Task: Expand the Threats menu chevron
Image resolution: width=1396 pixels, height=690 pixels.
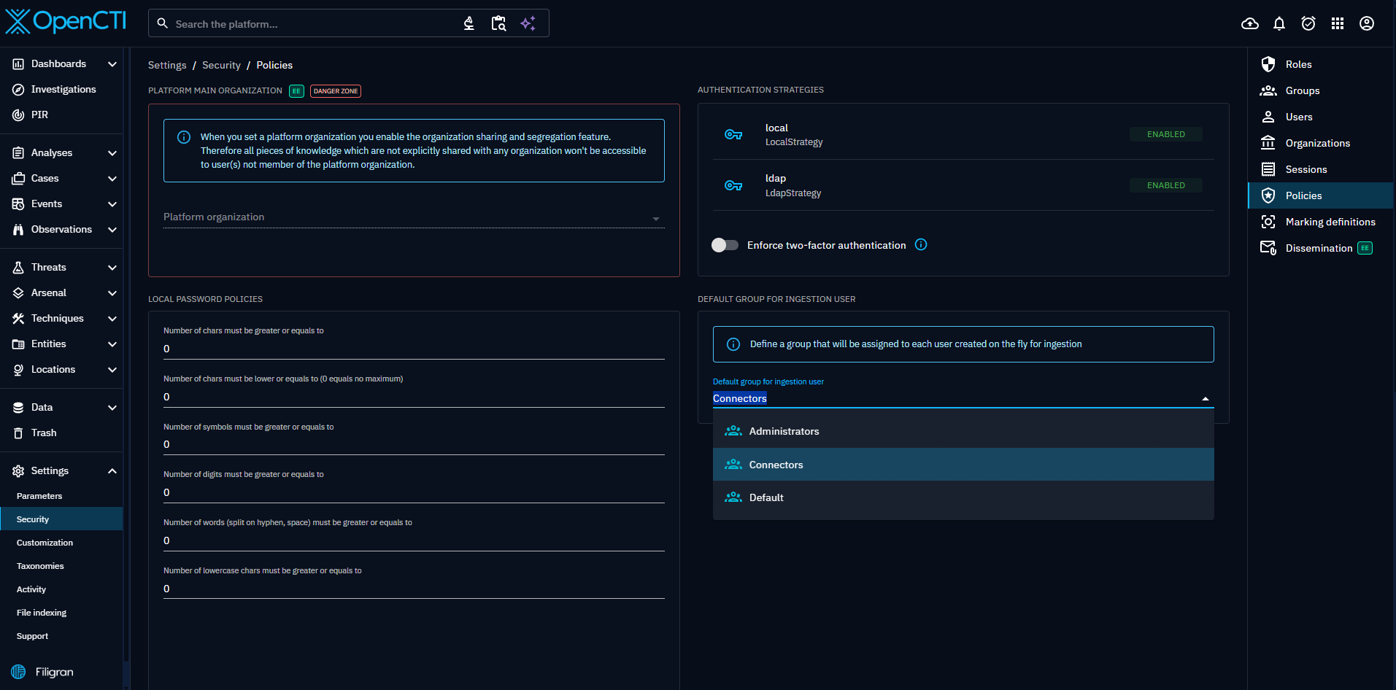Action: 112,267
